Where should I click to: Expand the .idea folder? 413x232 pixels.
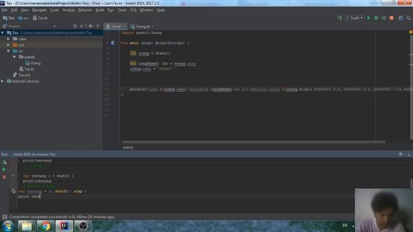click(8, 39)
